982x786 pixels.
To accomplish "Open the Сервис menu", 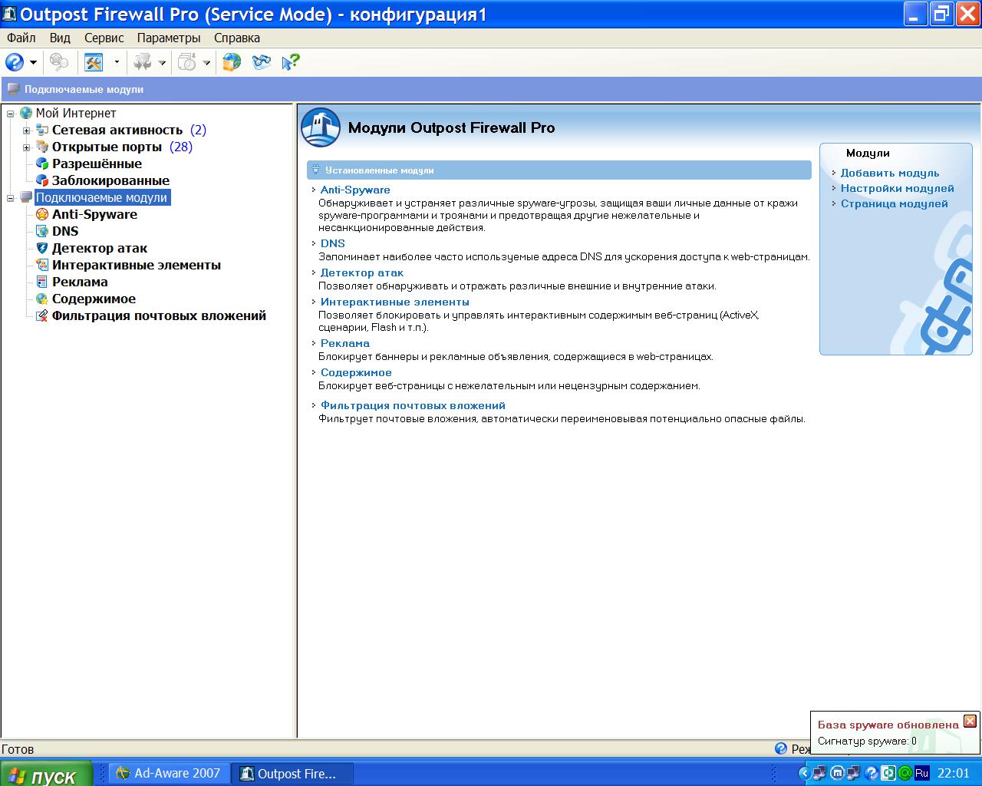I will coord(104,38).
